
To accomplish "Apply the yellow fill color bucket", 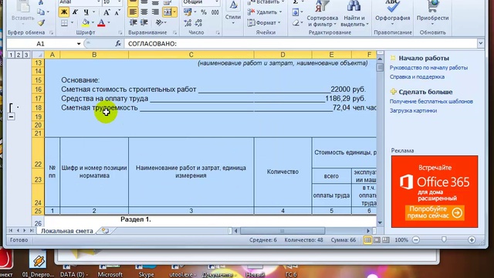I will (86, 22).
